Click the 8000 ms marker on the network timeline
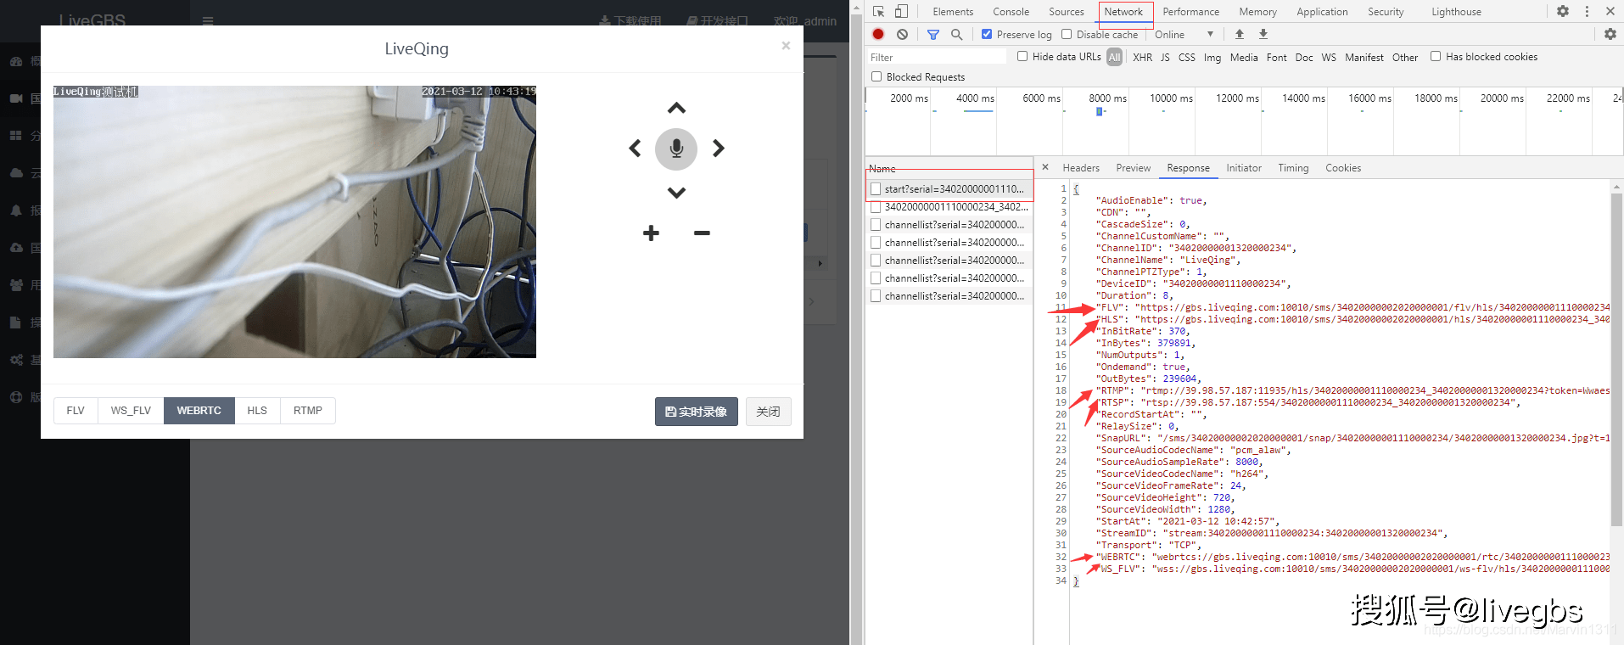 tap(1107, 98)
